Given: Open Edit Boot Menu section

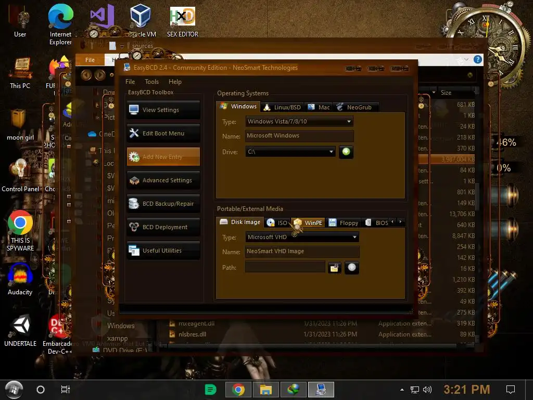Looking at the screenshot, I should 163,133.
